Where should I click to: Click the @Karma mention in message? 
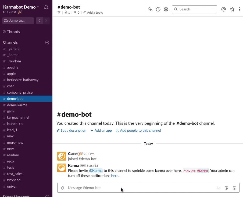click(96, 171)
